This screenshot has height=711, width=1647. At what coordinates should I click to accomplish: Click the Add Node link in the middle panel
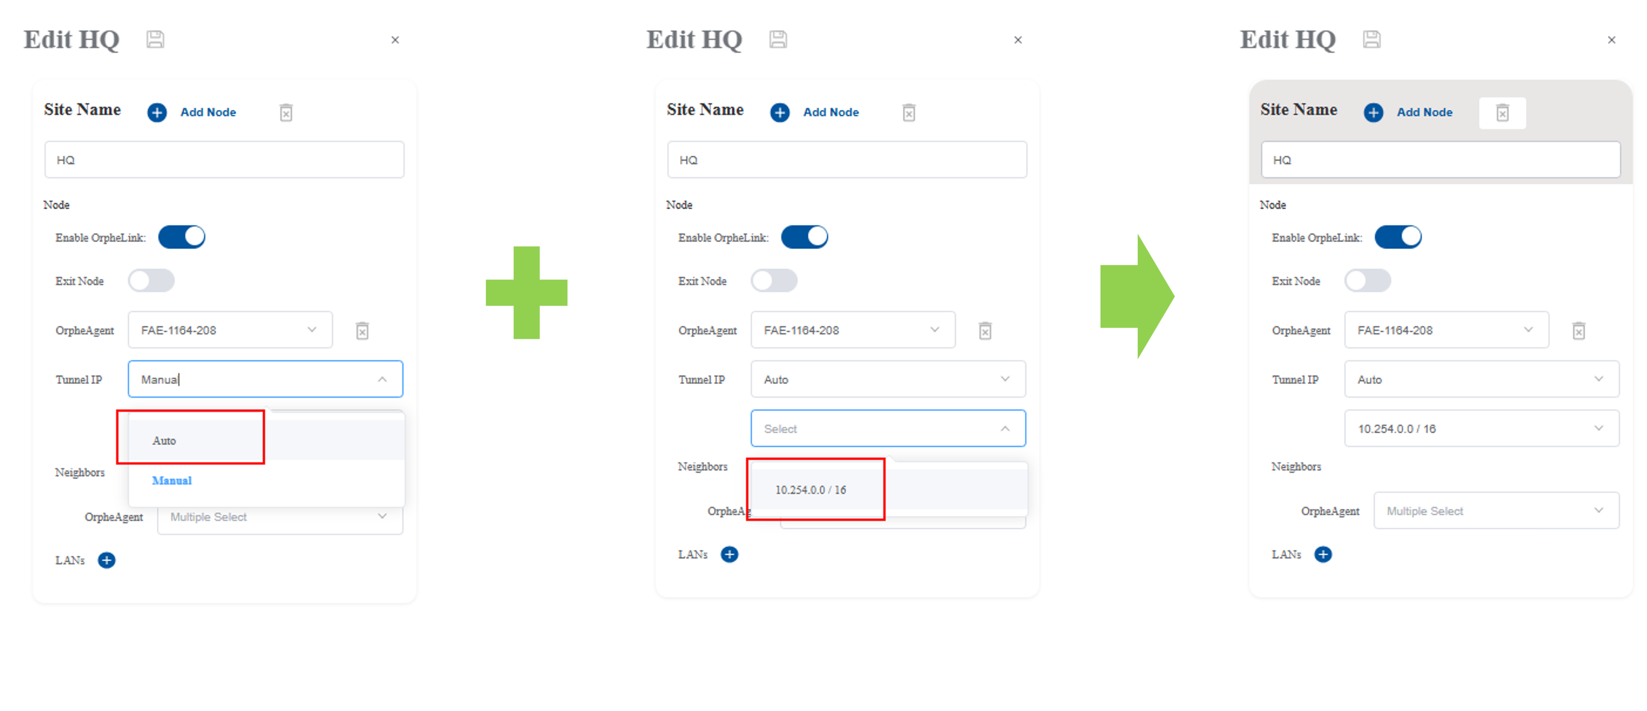coord(831,113)
